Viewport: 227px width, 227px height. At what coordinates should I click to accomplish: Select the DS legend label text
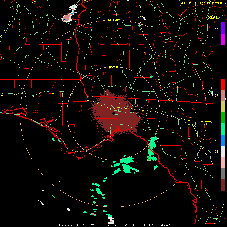pyautogui.click(x=216, y=152)
